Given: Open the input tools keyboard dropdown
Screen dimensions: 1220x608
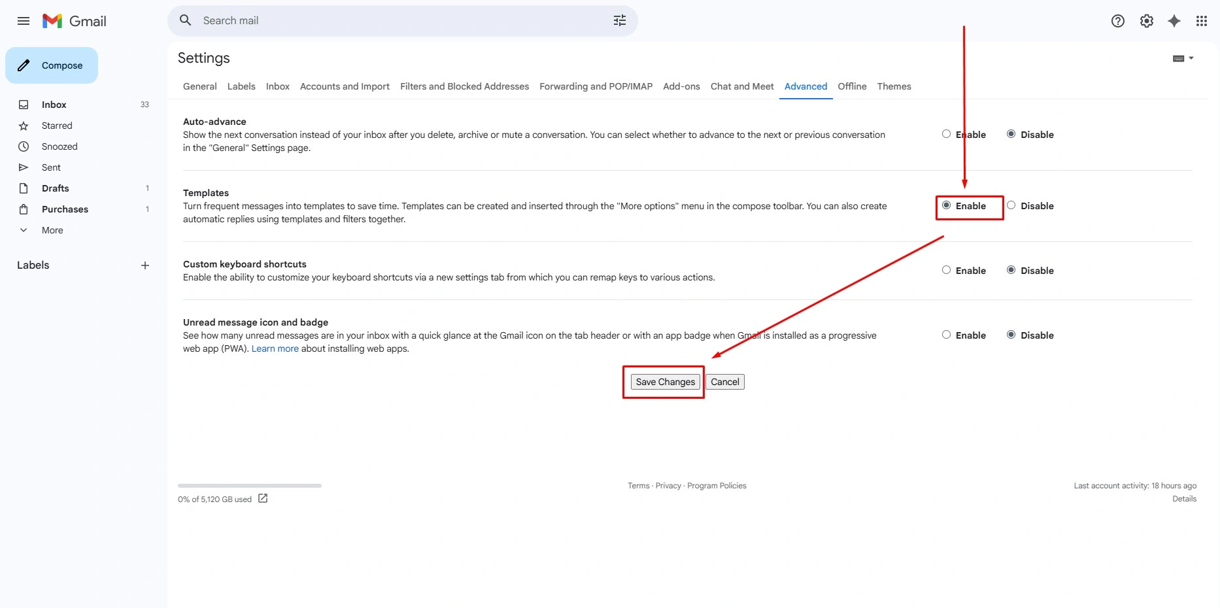Looking at the screenshot, I should [x=1183, y=58].
